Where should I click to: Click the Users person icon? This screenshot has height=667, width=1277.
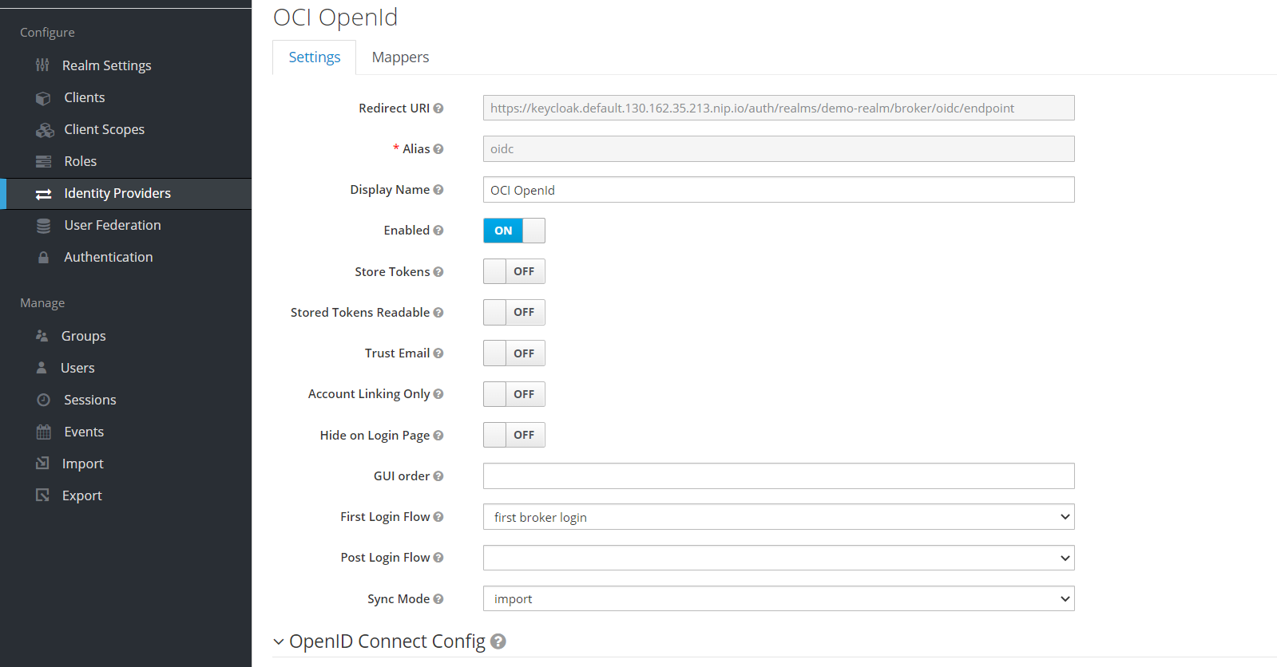pos(42,368)
